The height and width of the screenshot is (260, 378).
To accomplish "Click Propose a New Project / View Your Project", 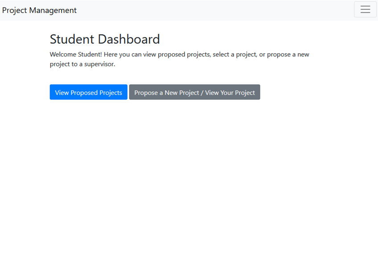I will coord(194,92).
